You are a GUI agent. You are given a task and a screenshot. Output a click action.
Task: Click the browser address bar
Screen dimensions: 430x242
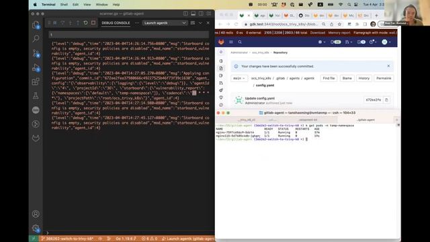click(x=284, y=24)
